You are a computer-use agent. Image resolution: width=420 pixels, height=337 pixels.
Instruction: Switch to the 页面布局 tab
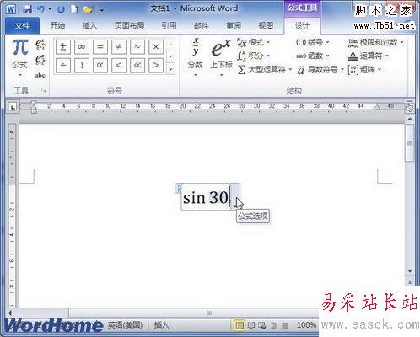pyautogui.click(x=129, y=26)
